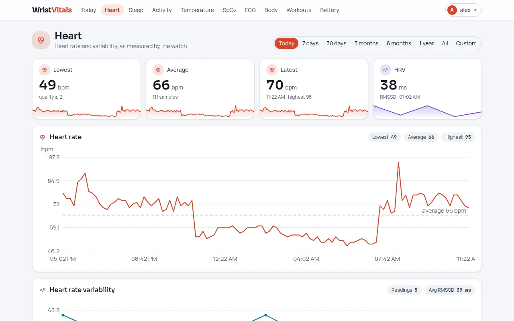Image resolution: width=514 pixels, height=321 pixels.
Task: Click the Lowest card sparkline
Action: coord(86,111)
